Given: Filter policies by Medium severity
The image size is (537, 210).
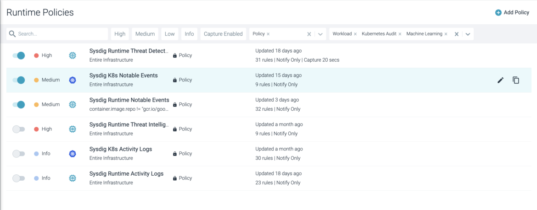Looking at the screenshot, I should pyautogui.click(x=145, y=34).
